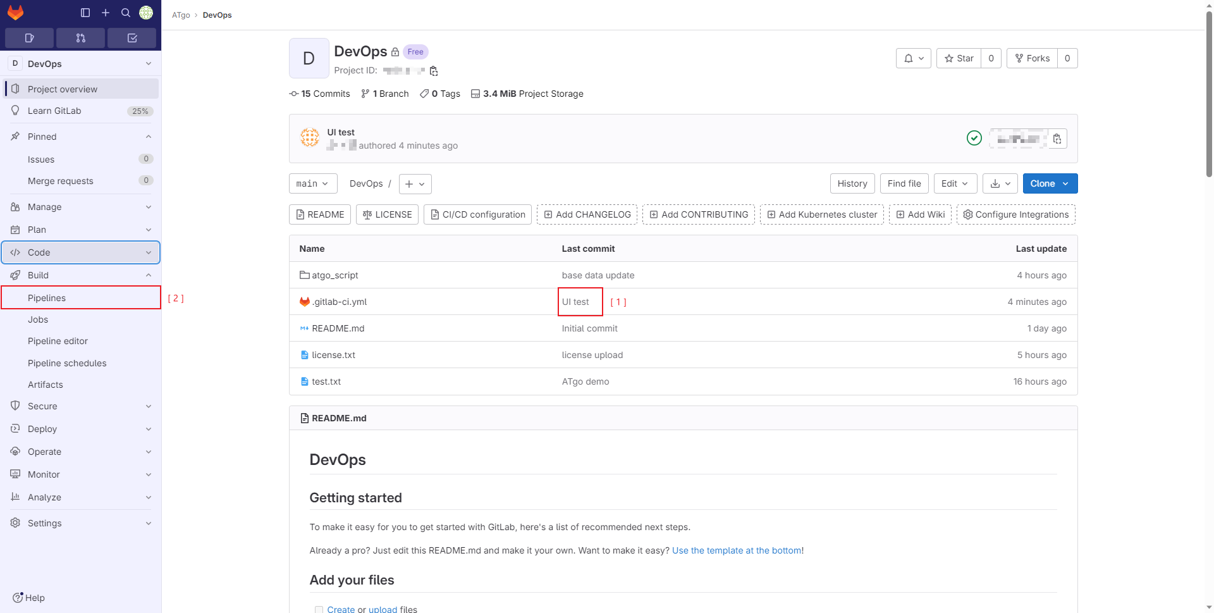Image resolution: width=1214 pixels, height=613 pixels.
Task: Open the download source code dropdown
Action: click(1000, 183)
